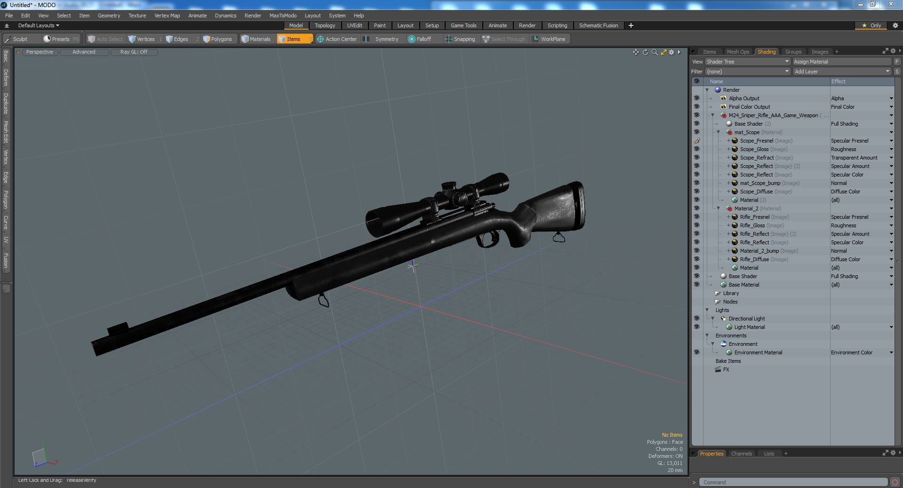
Task: Open the Mesh Ops panel tab
Action: pos(737,52)
